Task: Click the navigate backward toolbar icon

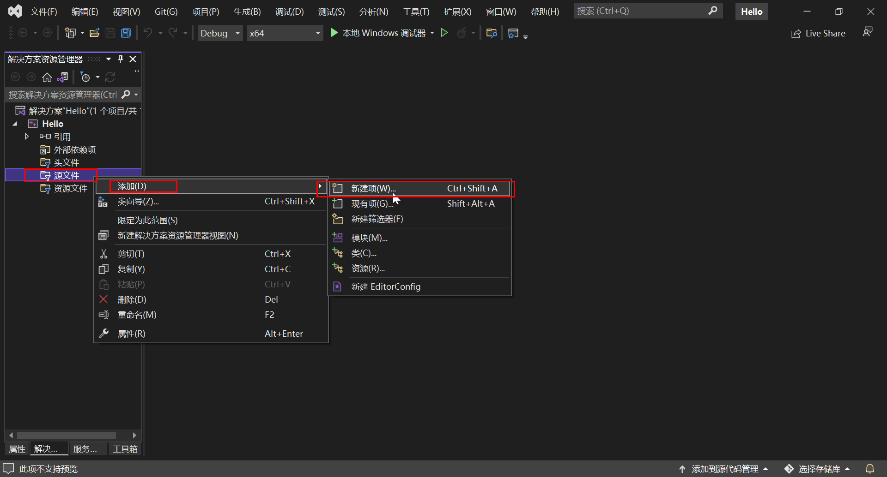Action: tap(23, 33)
